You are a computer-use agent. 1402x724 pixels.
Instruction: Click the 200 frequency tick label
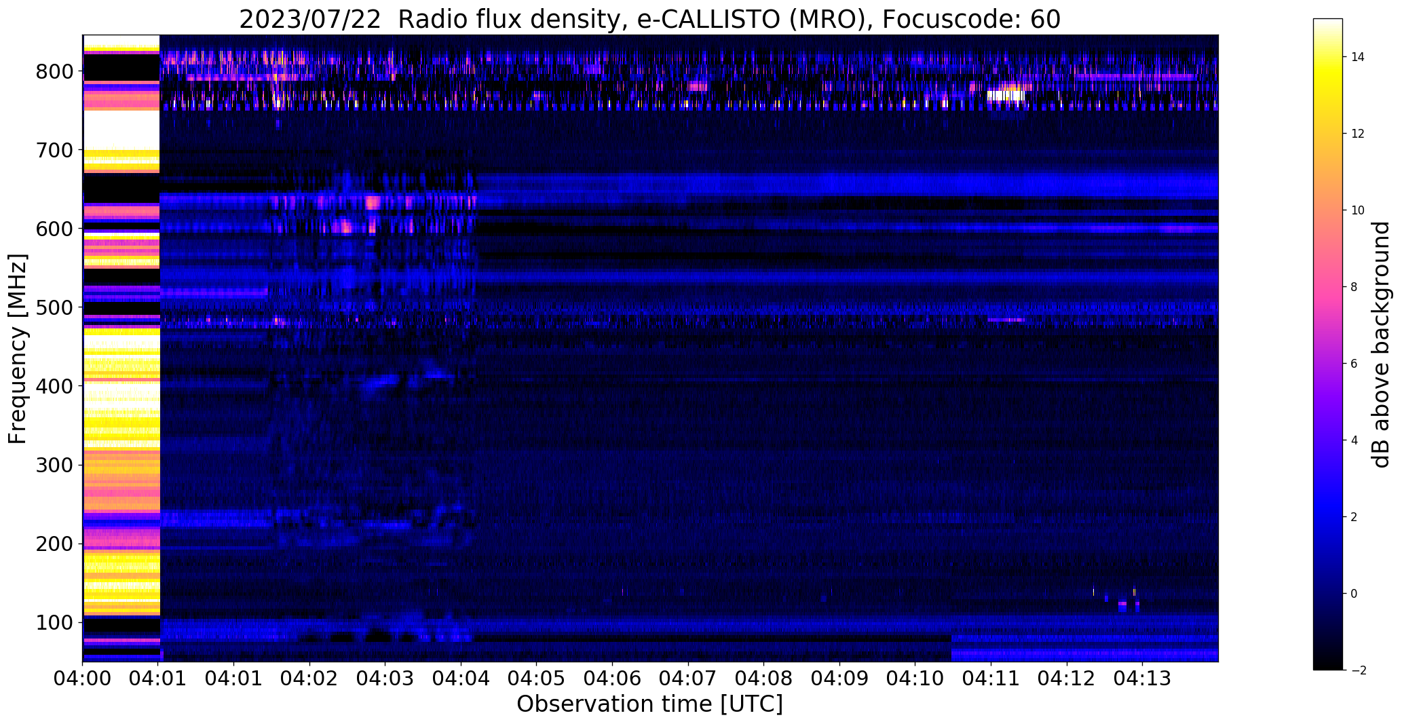[55, 544]
